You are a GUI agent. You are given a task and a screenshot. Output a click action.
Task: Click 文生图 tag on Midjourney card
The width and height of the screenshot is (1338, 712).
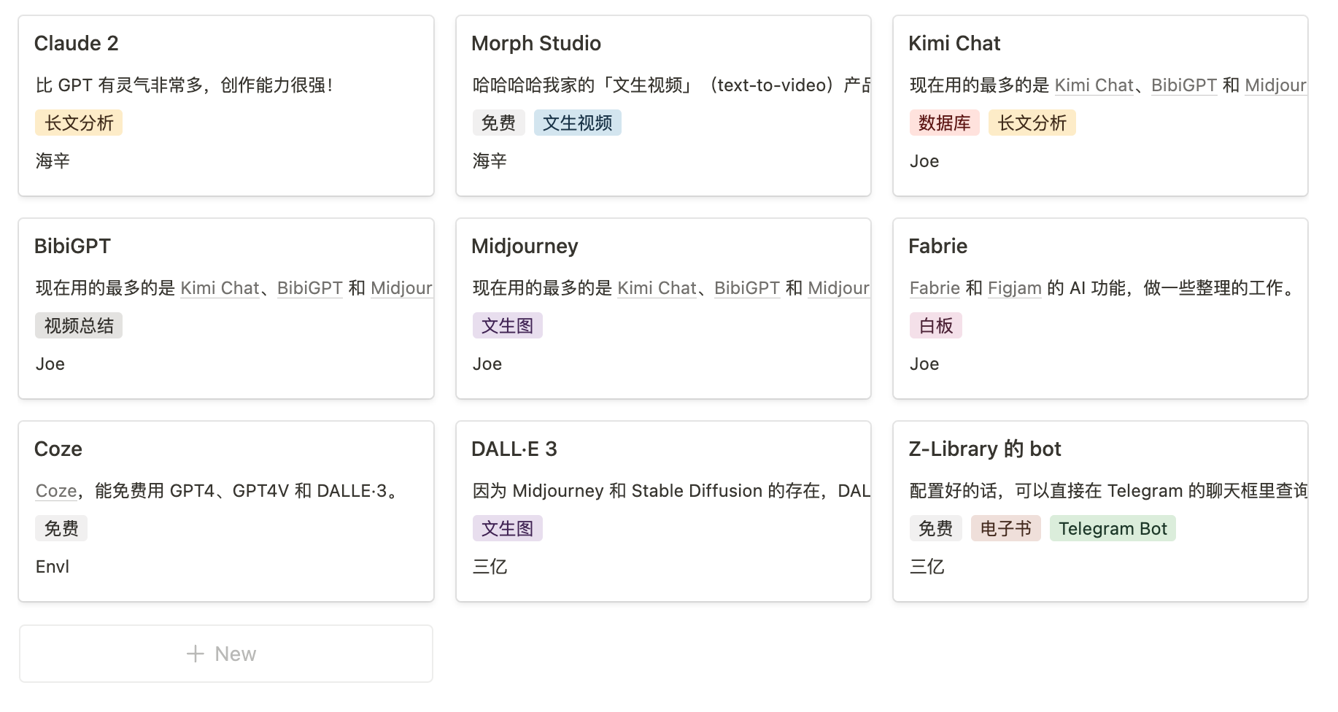click(x=507, y=326)
